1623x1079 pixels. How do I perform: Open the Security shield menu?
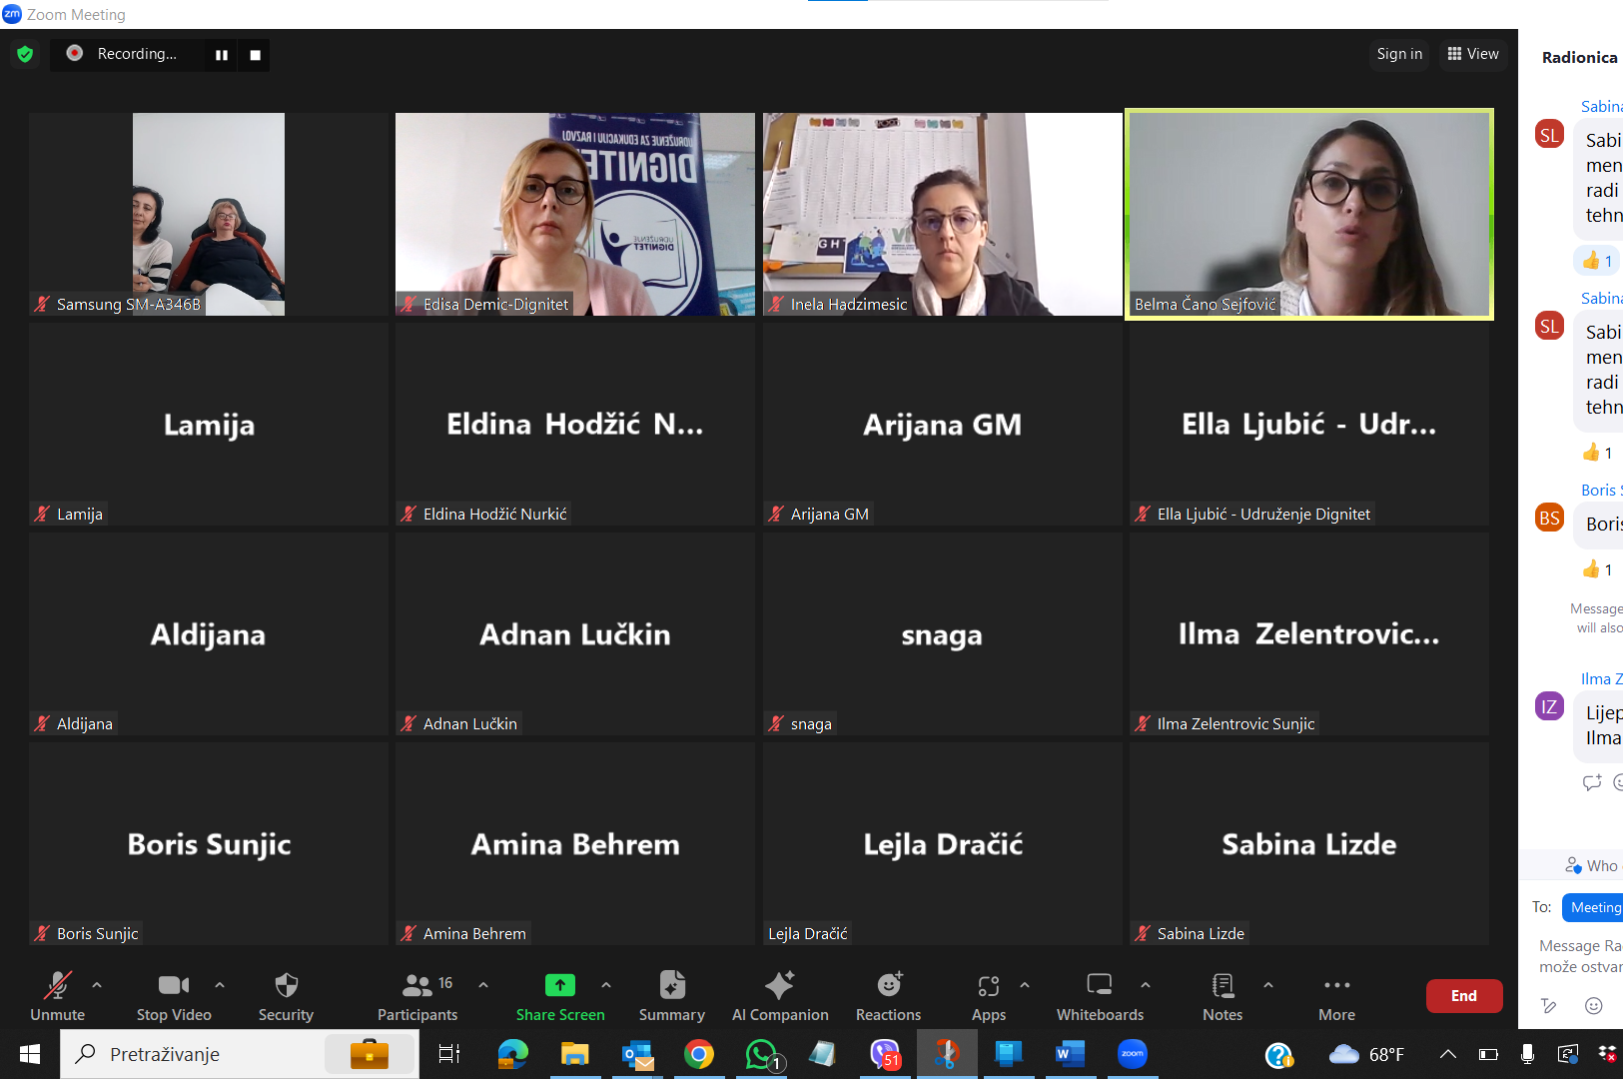(x=286, y=996)
